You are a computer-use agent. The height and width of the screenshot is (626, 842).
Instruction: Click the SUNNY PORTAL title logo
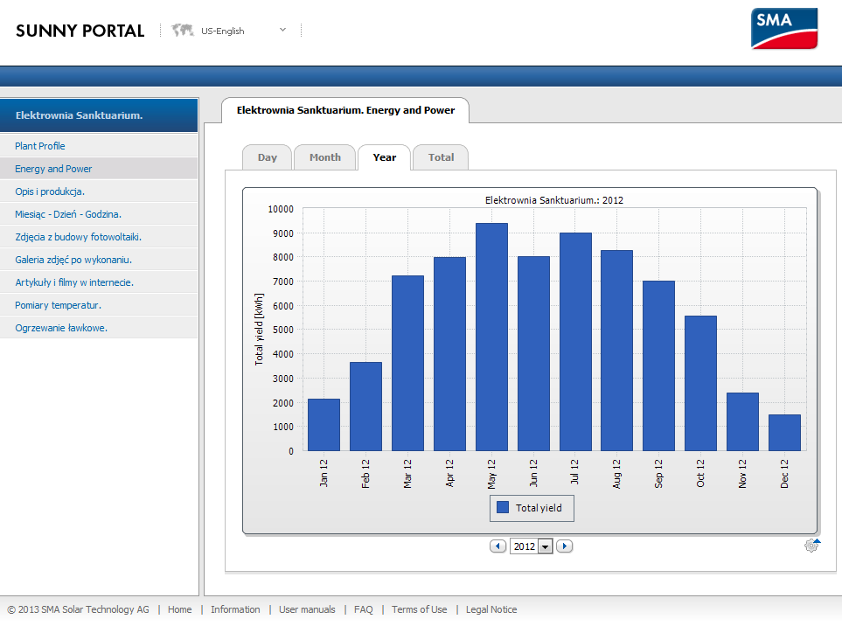click(x=80, y=31)
